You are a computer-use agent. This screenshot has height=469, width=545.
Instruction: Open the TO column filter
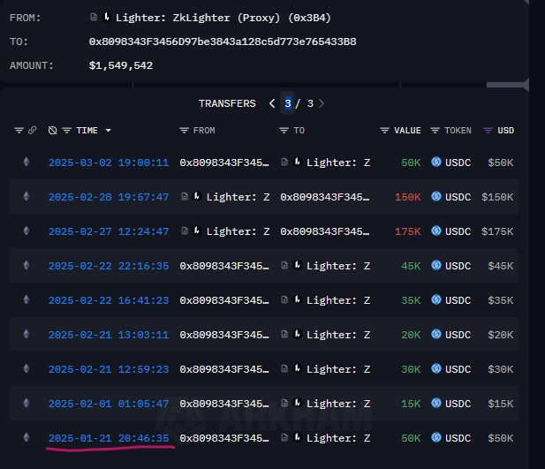coord(284,131)
